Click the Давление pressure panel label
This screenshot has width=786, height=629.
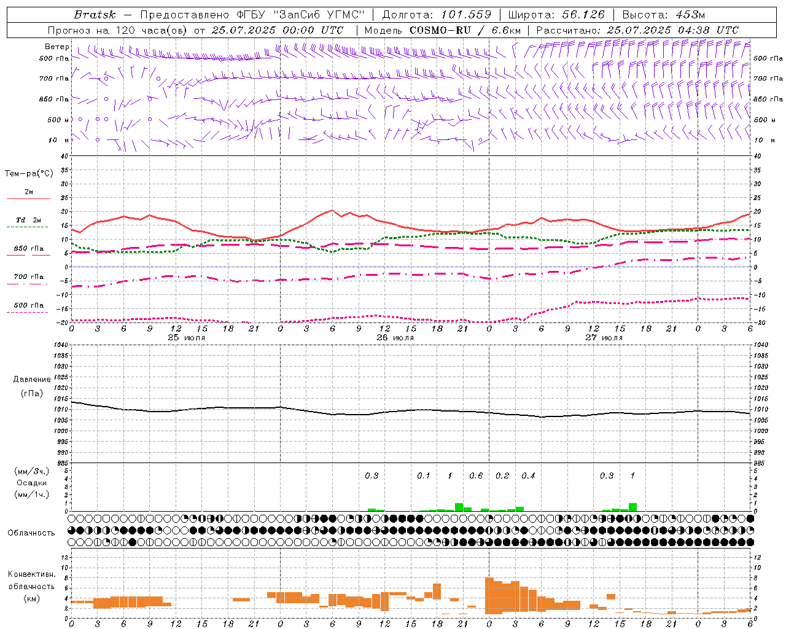(32, 380)
